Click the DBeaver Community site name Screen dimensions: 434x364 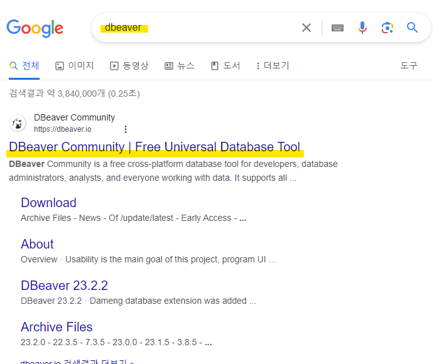[74, 117]
